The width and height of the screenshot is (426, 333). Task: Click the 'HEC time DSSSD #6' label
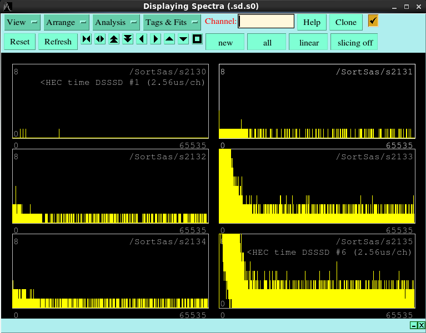click(329, 252)
